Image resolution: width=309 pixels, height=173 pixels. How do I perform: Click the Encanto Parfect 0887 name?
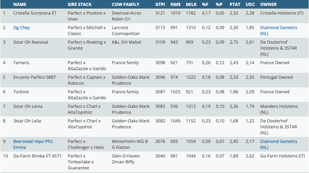click(35, 77)
